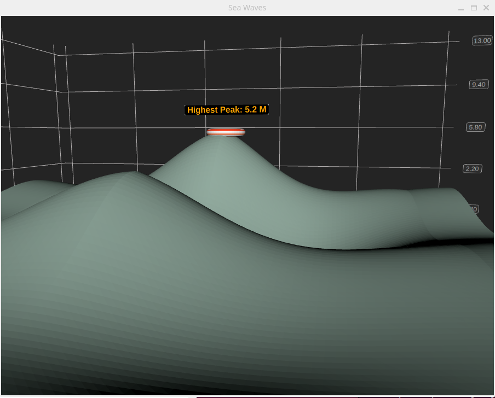495x398 pixels.
Task: Select the 9.40 axis label
Action: (x=479, y=84)
